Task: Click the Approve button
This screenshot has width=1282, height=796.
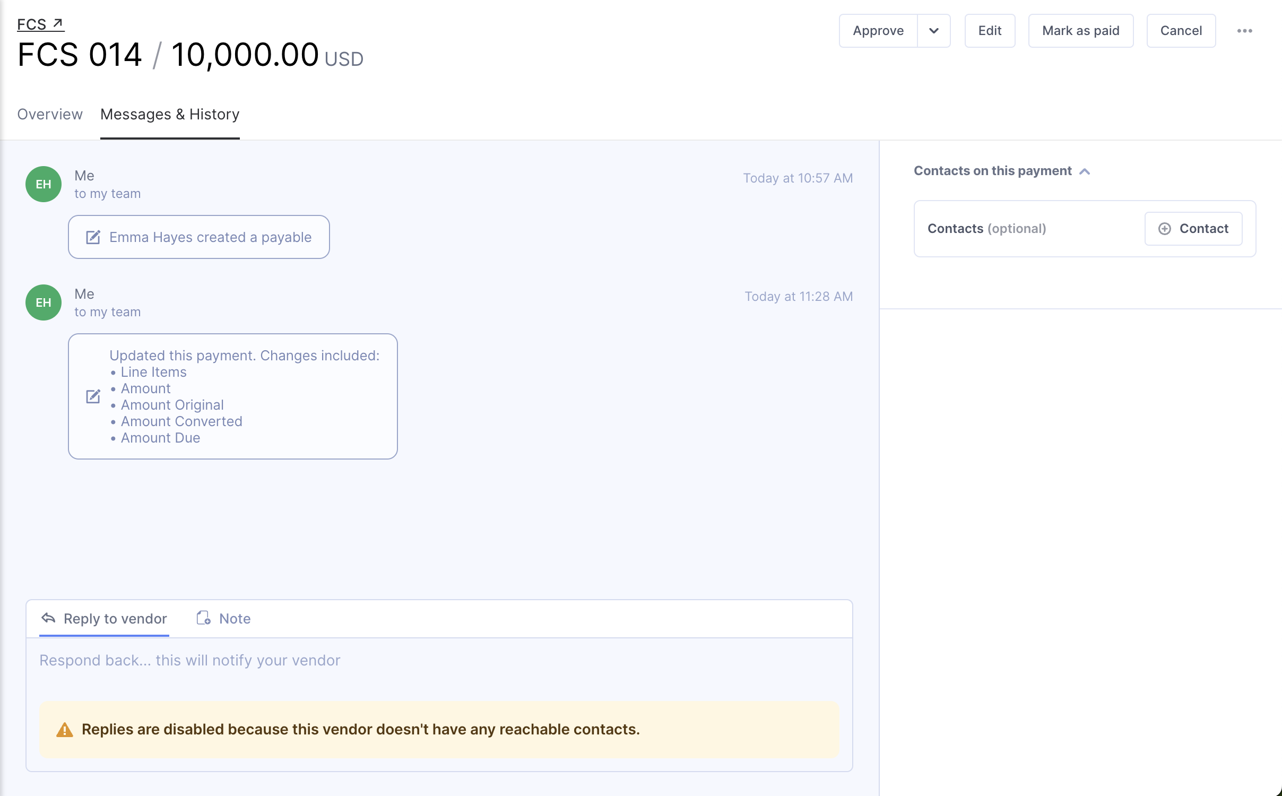Action: (x=878, y=31)
